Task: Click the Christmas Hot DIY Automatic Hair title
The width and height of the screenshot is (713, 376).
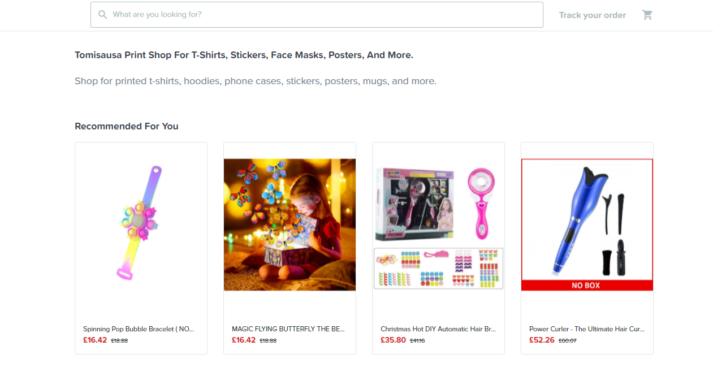Action: tap(437, 329)
